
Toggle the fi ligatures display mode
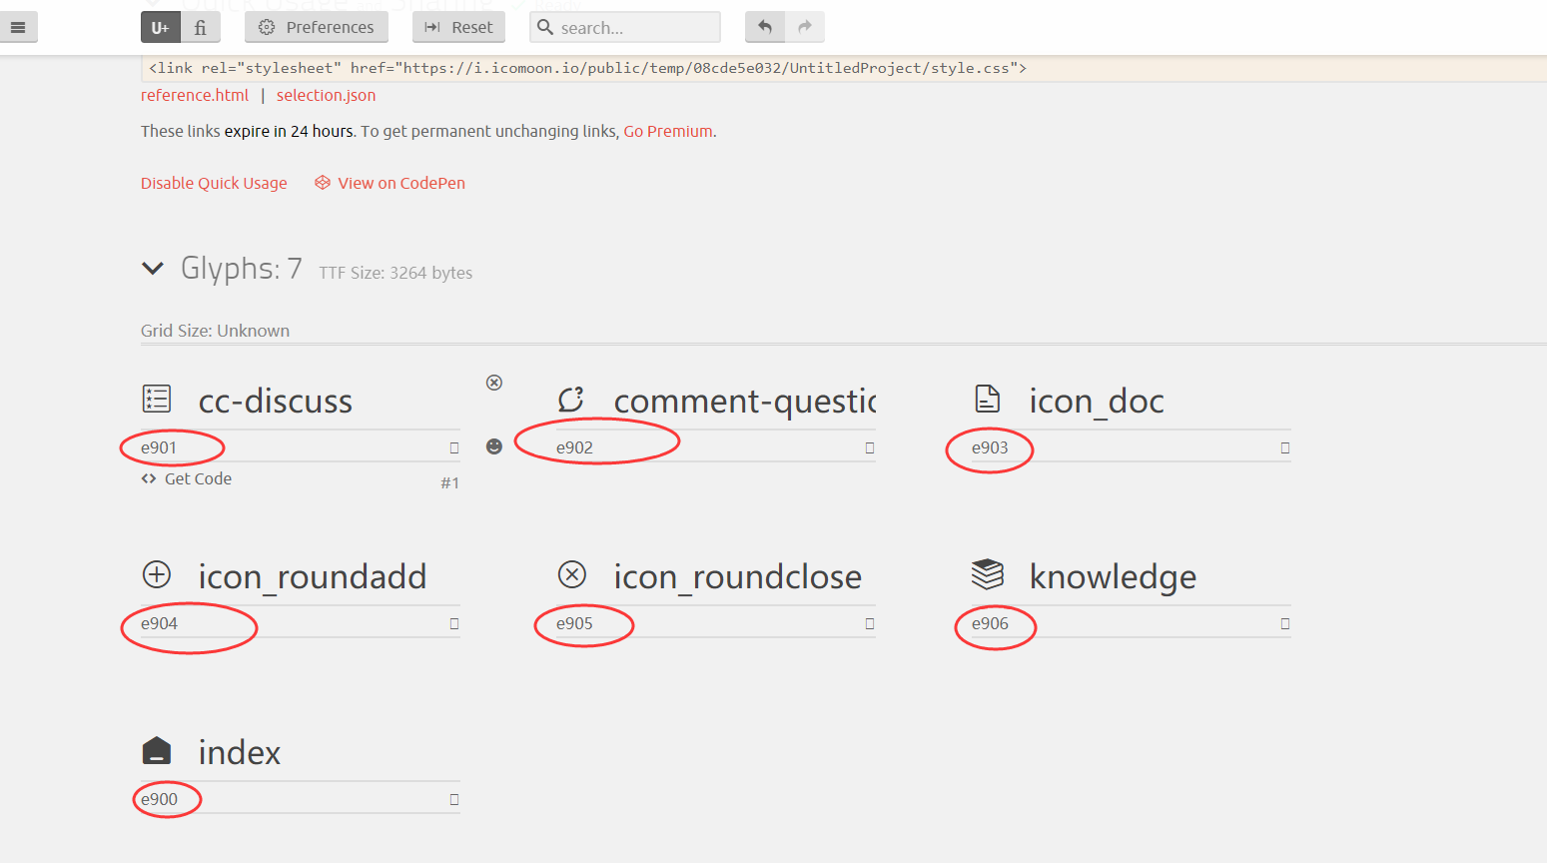click(200, 27)
